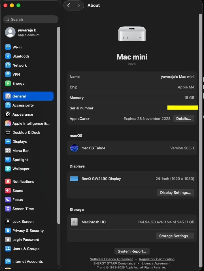This screenshot has height=271, width=204.
Task: Click the Search field in sidebar
Action: point(31,19)
